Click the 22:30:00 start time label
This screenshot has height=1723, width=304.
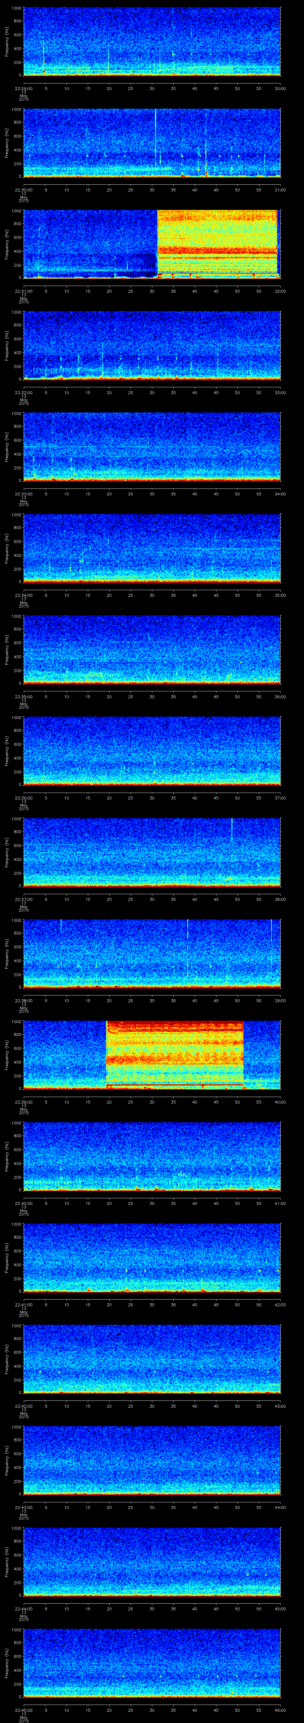coord(23,190)
